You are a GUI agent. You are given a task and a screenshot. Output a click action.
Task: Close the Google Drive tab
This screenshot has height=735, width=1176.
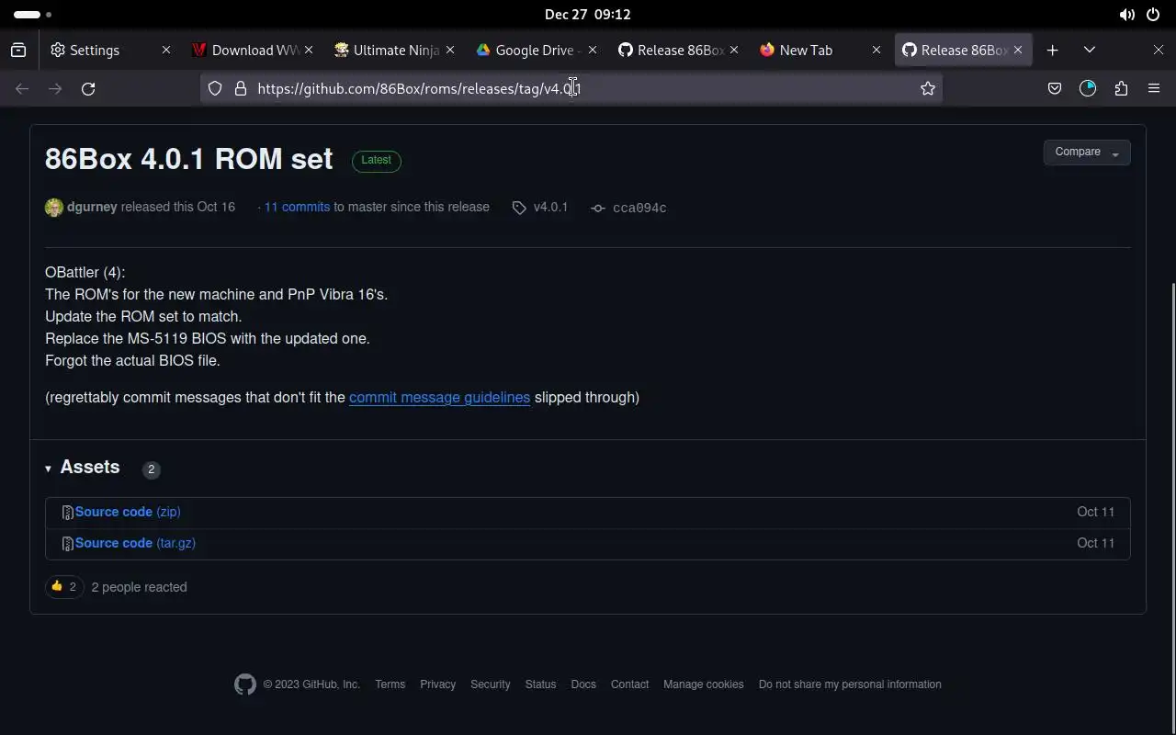593,50
